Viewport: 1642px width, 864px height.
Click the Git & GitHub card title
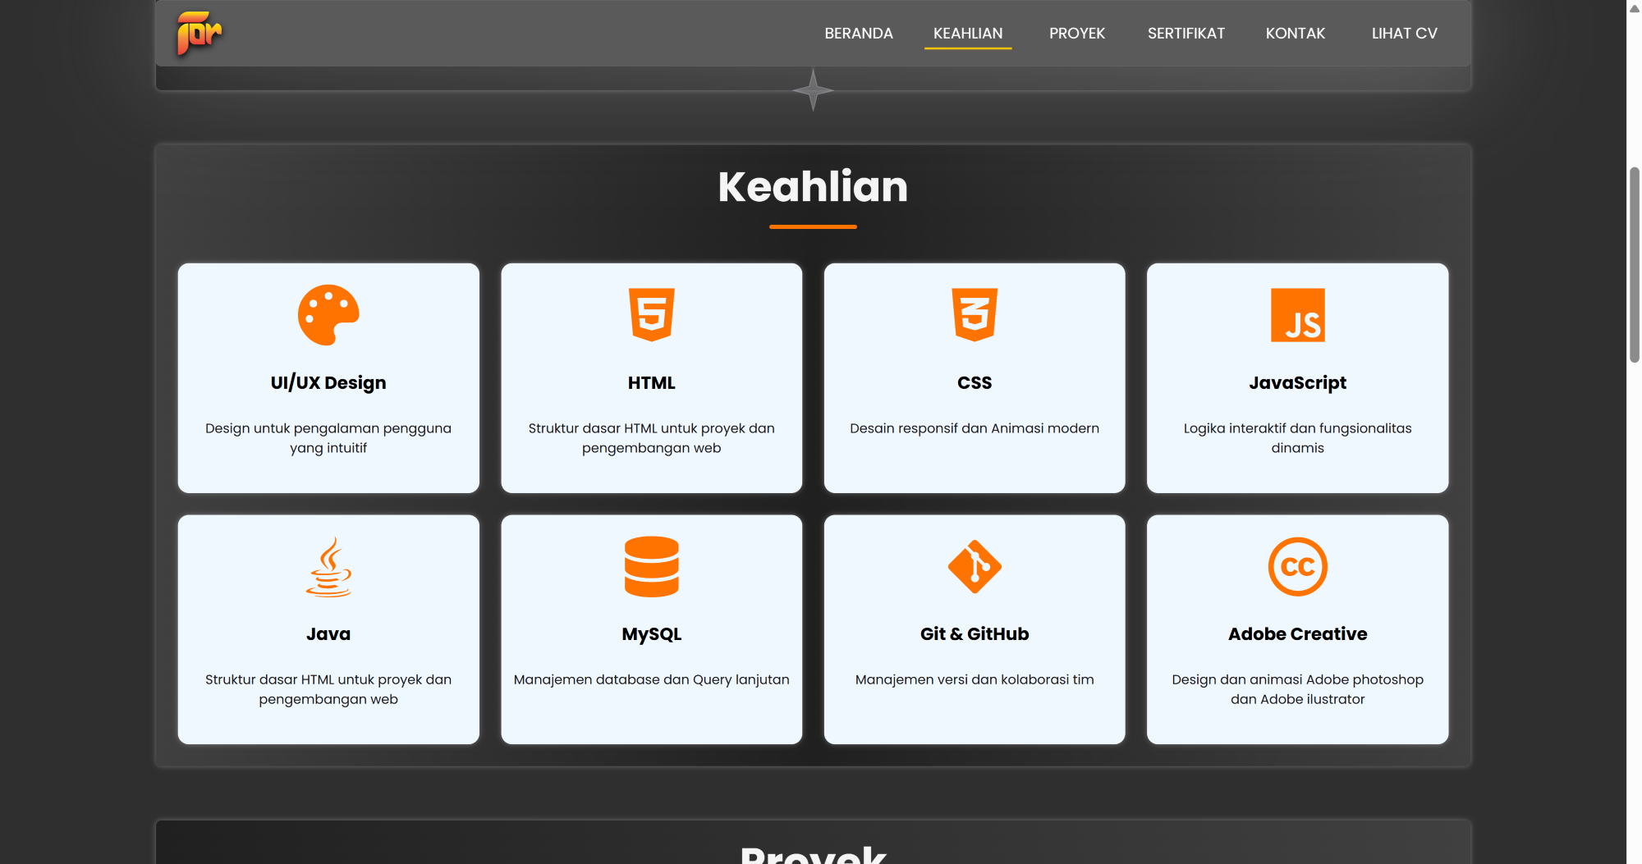[x=974, y=634]
